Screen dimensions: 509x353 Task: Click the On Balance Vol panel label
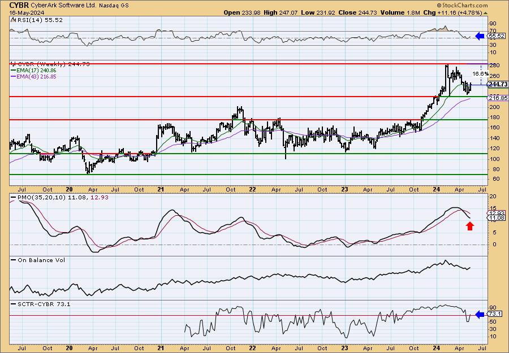[x=38, y=260]
